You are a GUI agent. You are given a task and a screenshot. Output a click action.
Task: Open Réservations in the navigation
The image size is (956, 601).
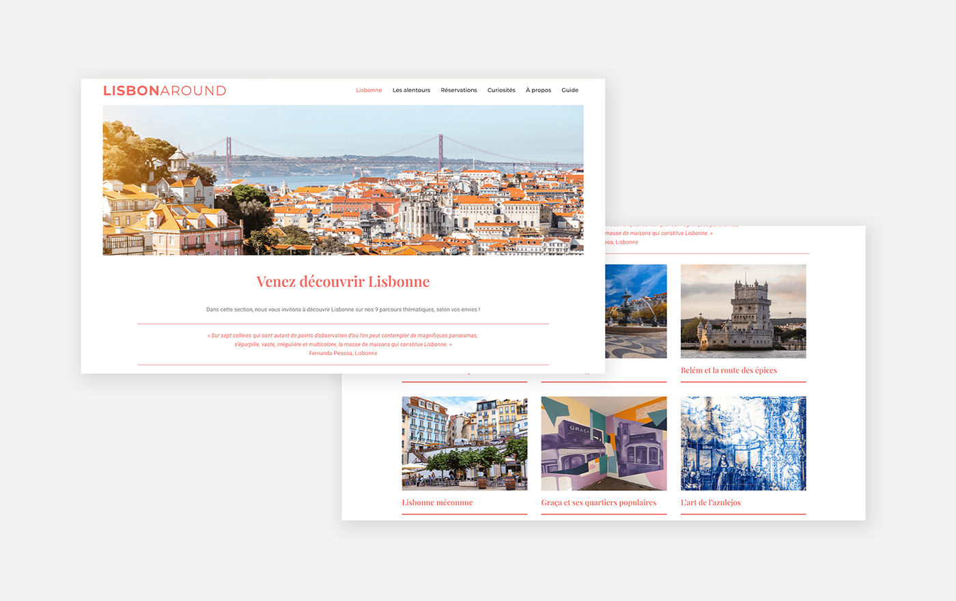459,90
